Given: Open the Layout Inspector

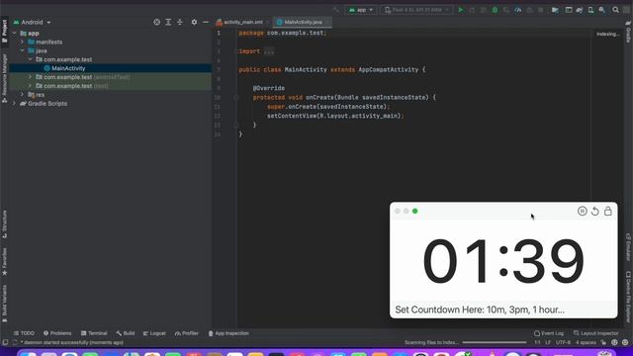Looking at the screenshot, I should tap(595, 333).
